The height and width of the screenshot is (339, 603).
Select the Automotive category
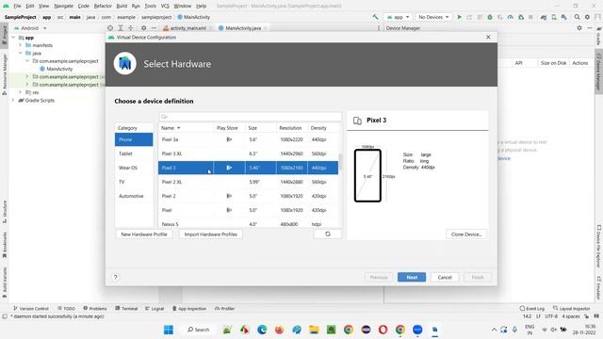click(134, 196)
